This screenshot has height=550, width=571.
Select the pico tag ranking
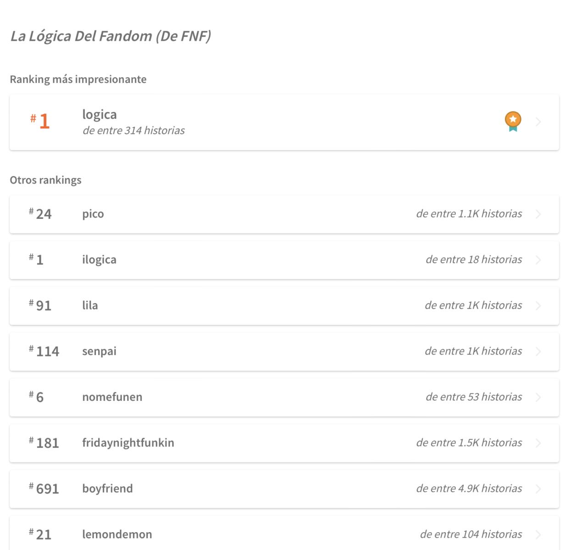pos(284,214)
